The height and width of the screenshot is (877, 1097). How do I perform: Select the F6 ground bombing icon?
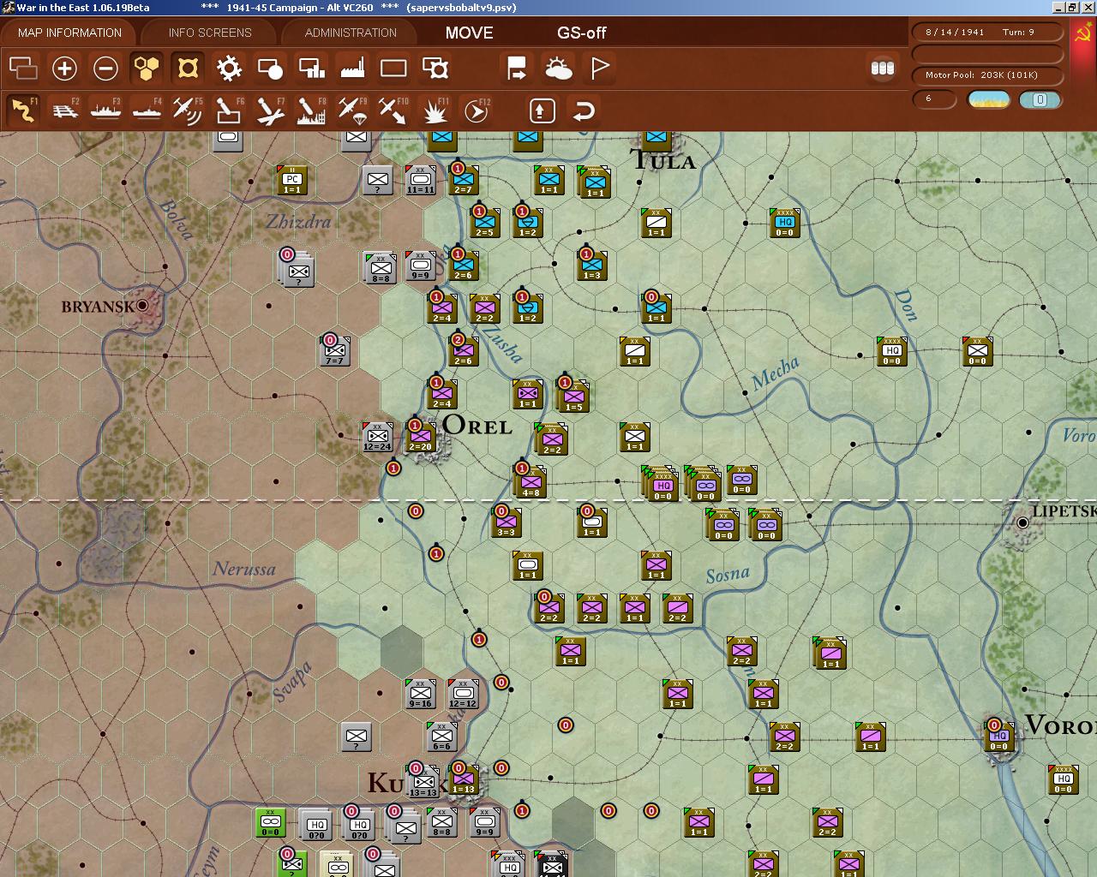[229, 110]
